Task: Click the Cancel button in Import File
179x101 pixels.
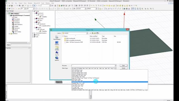Action: point(123,68)
